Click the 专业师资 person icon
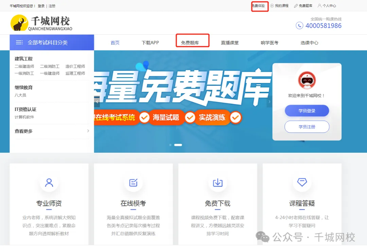The height and width of the screenshot is (252, 367). pyautogui.click(x=49, y=182)
